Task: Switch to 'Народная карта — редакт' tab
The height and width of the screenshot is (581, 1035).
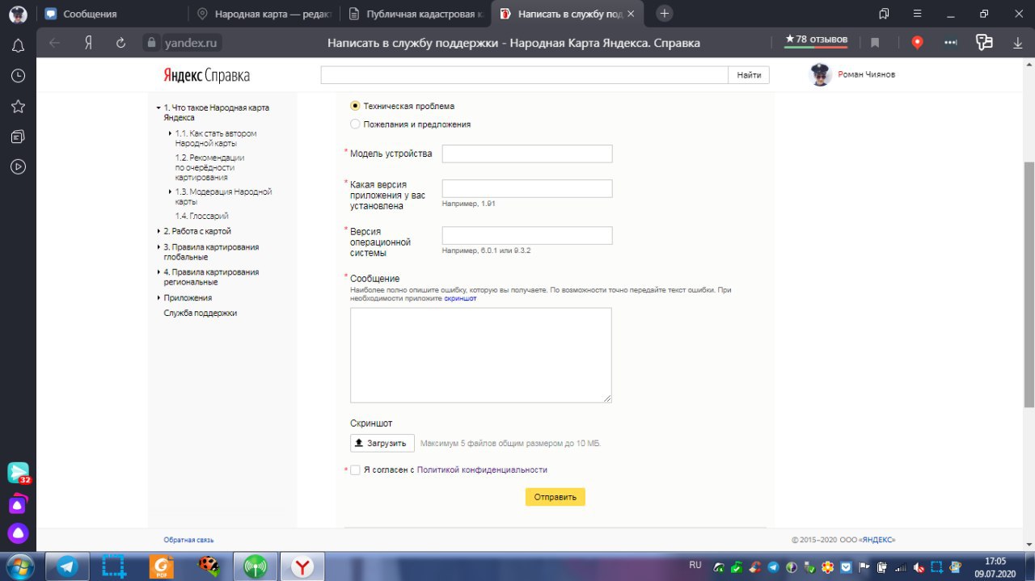Action: (263, 14)
